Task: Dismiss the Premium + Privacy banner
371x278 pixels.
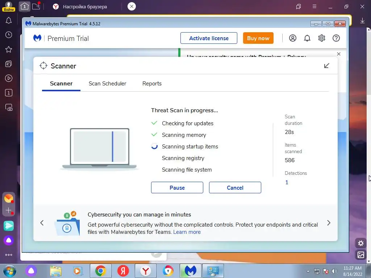Action: [x=339, y=54]
